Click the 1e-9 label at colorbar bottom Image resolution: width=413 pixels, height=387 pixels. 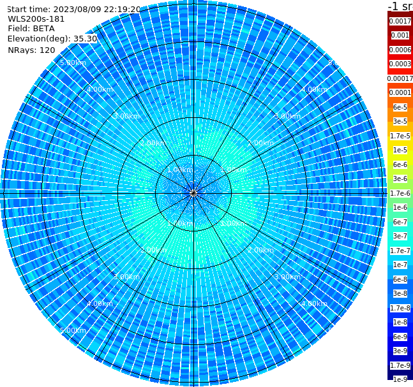tap(400, 379)
